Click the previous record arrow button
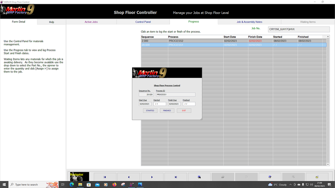This screenshot has width=335, height=188. click(128, 177)
